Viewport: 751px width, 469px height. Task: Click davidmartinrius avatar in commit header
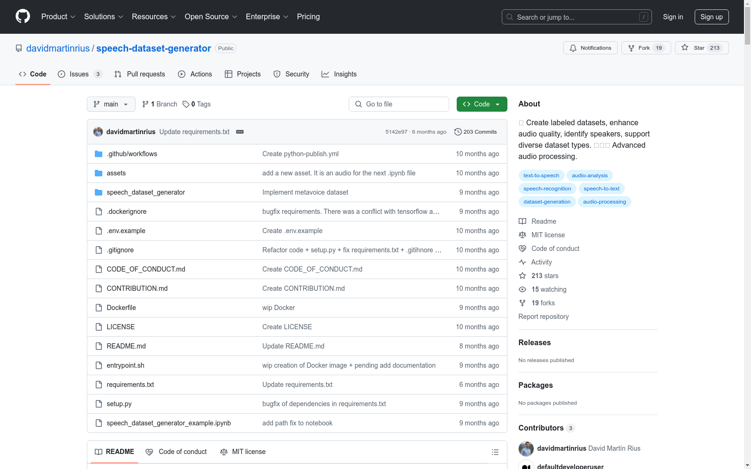tap(98, 132)
